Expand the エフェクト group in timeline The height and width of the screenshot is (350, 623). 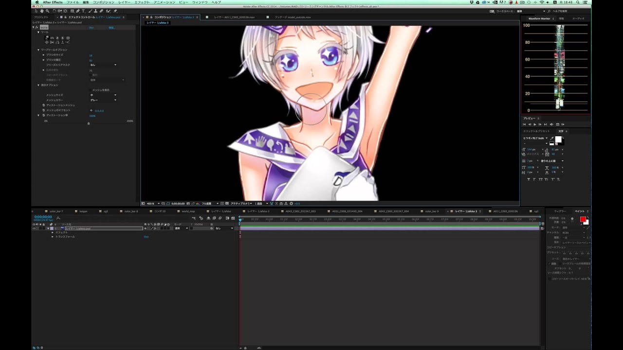(53, 232)
